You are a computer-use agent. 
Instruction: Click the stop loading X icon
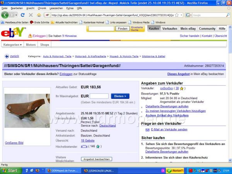click(31, 15)
